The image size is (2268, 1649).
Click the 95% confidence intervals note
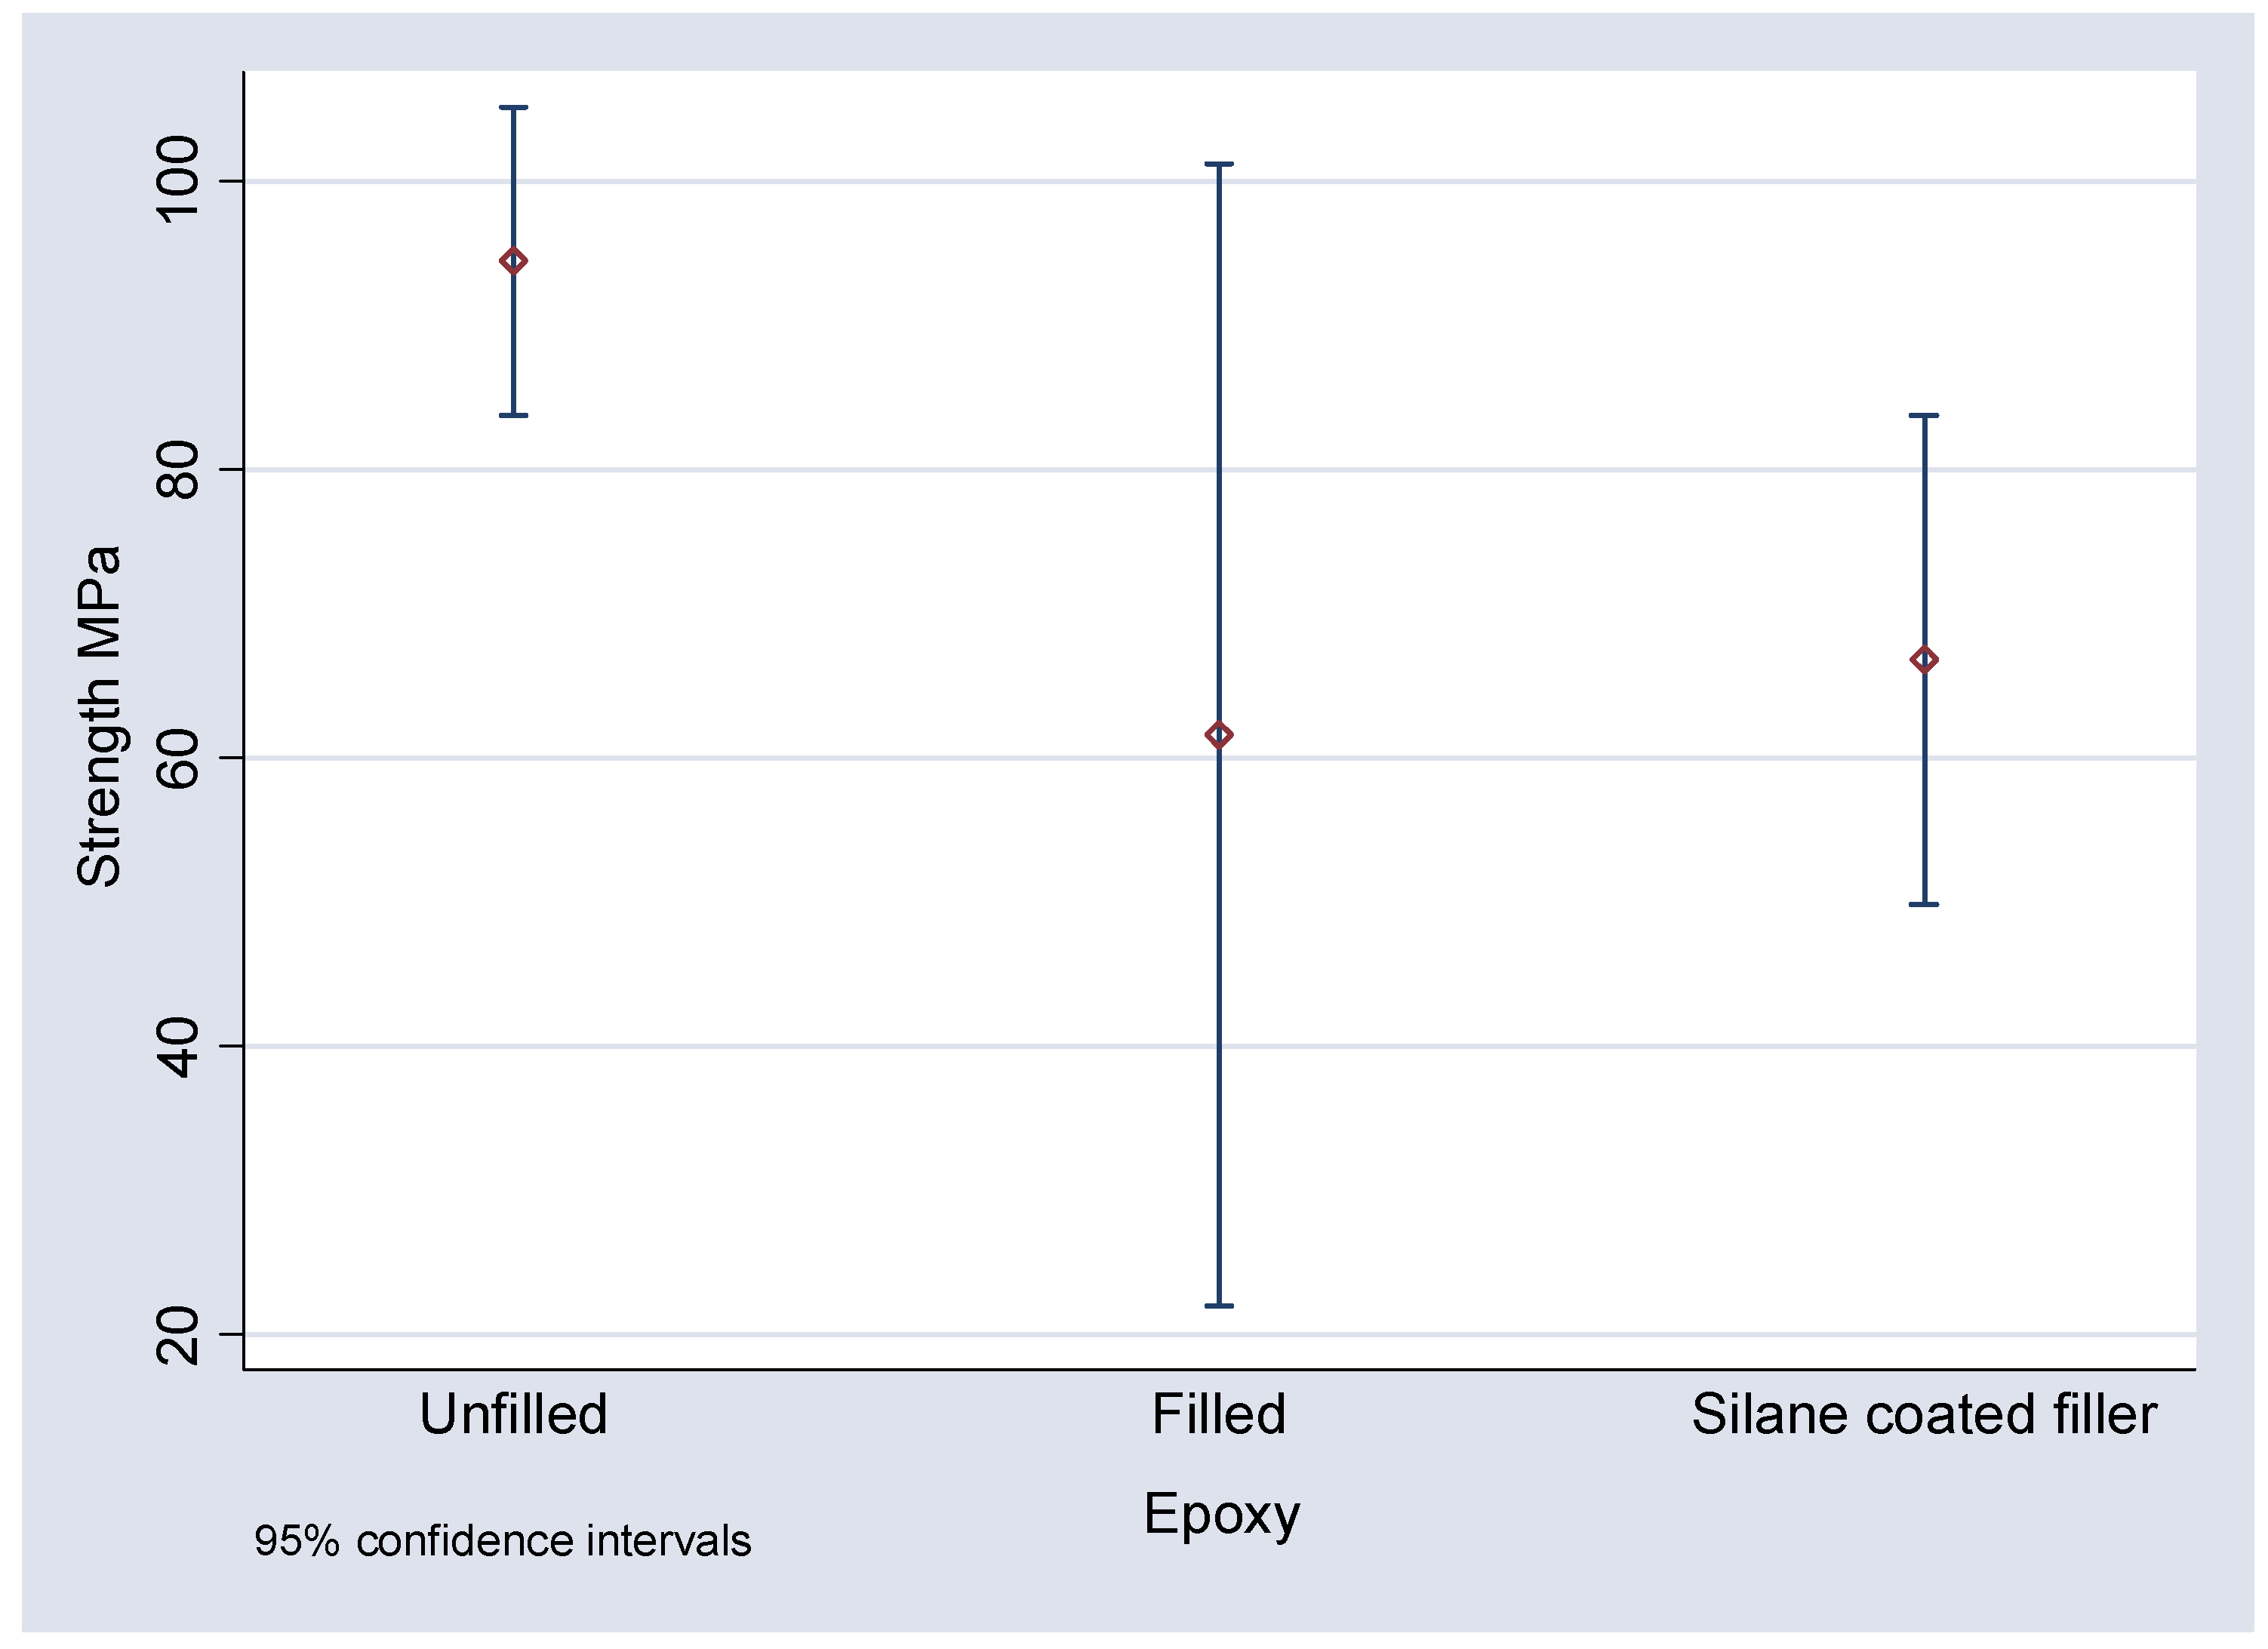(x=502, y=1541)
